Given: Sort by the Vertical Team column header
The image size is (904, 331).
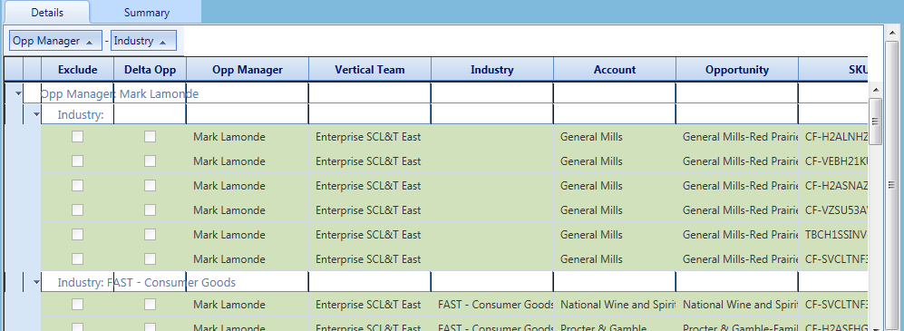Looking at the screenshot, I should pos(370,69).
